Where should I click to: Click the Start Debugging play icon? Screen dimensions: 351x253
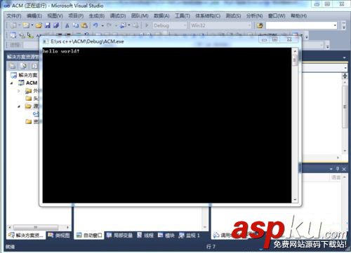click(x=147, y=25)
